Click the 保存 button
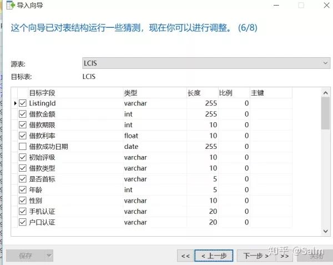Viewport: 333px width, 265px height. [26, 256]
